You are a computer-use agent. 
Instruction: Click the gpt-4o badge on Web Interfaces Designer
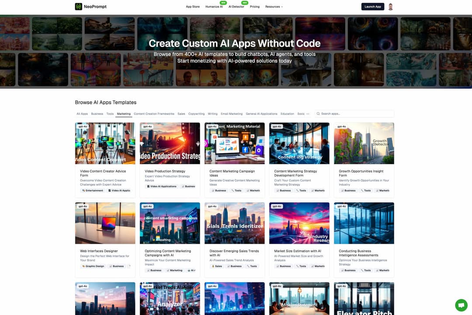click(82, 206)
